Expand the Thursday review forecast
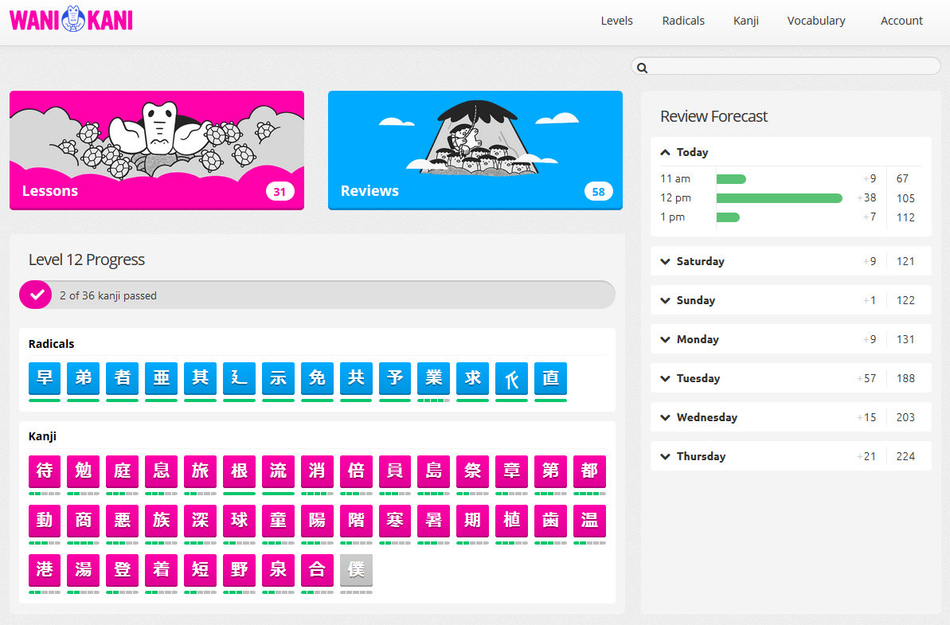The width and height of the screenshot is (950, 625). pyautogui.click(x=701, y=456)
